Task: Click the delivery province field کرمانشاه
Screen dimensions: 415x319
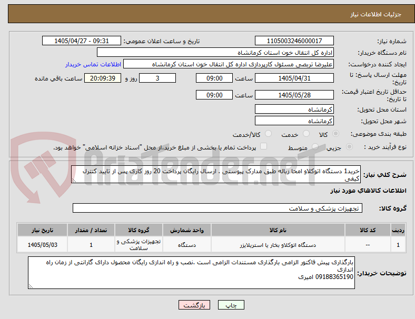Action: pyautogui.click(x=294, y=109)
